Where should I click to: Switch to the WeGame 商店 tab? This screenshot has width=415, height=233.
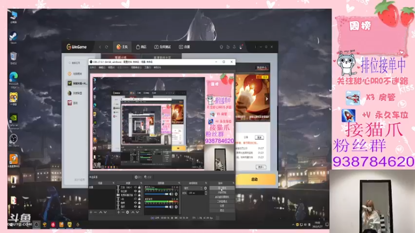(x=141, y=47)
